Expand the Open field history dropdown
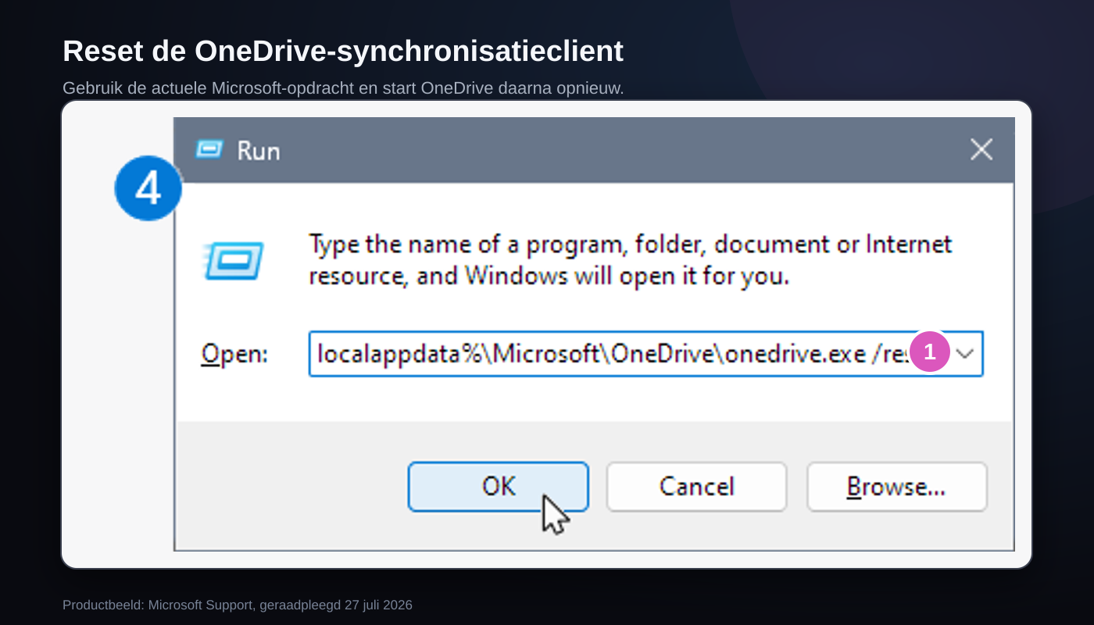Image resolution: width=1094 pixels, height=625 pixels. 966,354
